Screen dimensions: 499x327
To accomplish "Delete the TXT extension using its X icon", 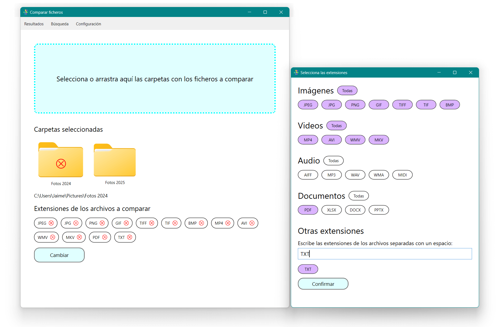I will [130, 237].
